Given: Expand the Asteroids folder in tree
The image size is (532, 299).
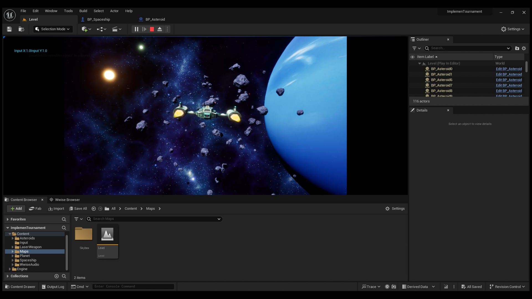Looking at the screenshot, I should click(x=12, y=238).
